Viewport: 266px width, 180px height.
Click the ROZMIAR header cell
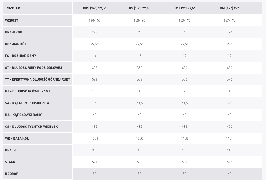pos(38,8)
